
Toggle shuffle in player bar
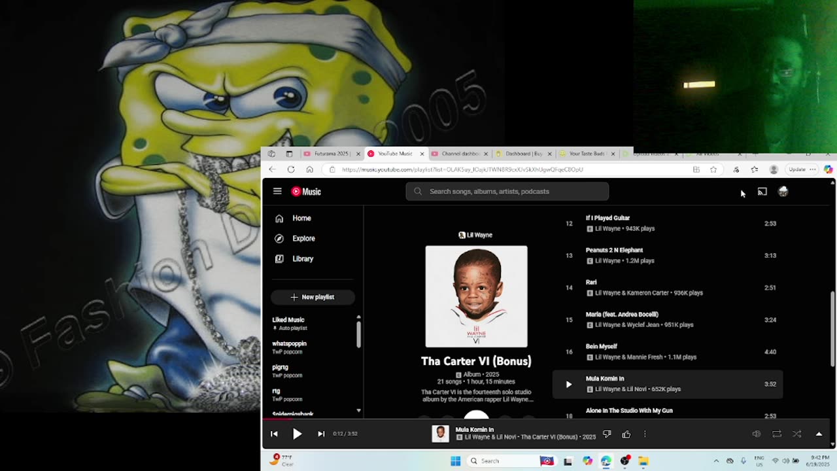point(797,434)
